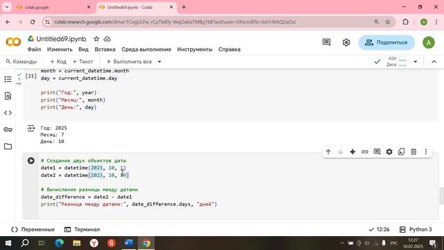Open the Файл menu
The width and height of the screenshot is (444, 250).
click(x=34, y=49)
